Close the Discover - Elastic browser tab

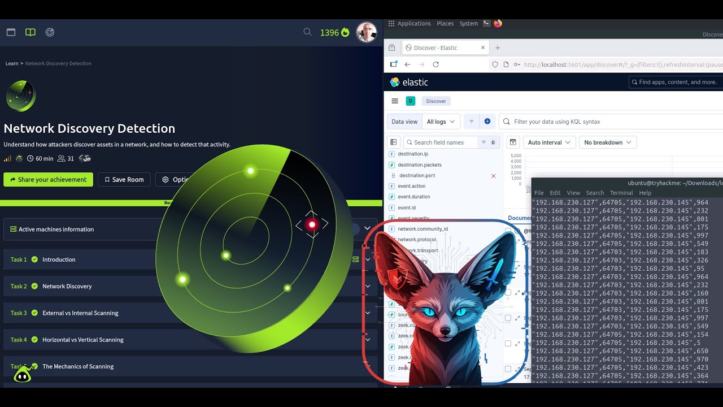[483, 48]
